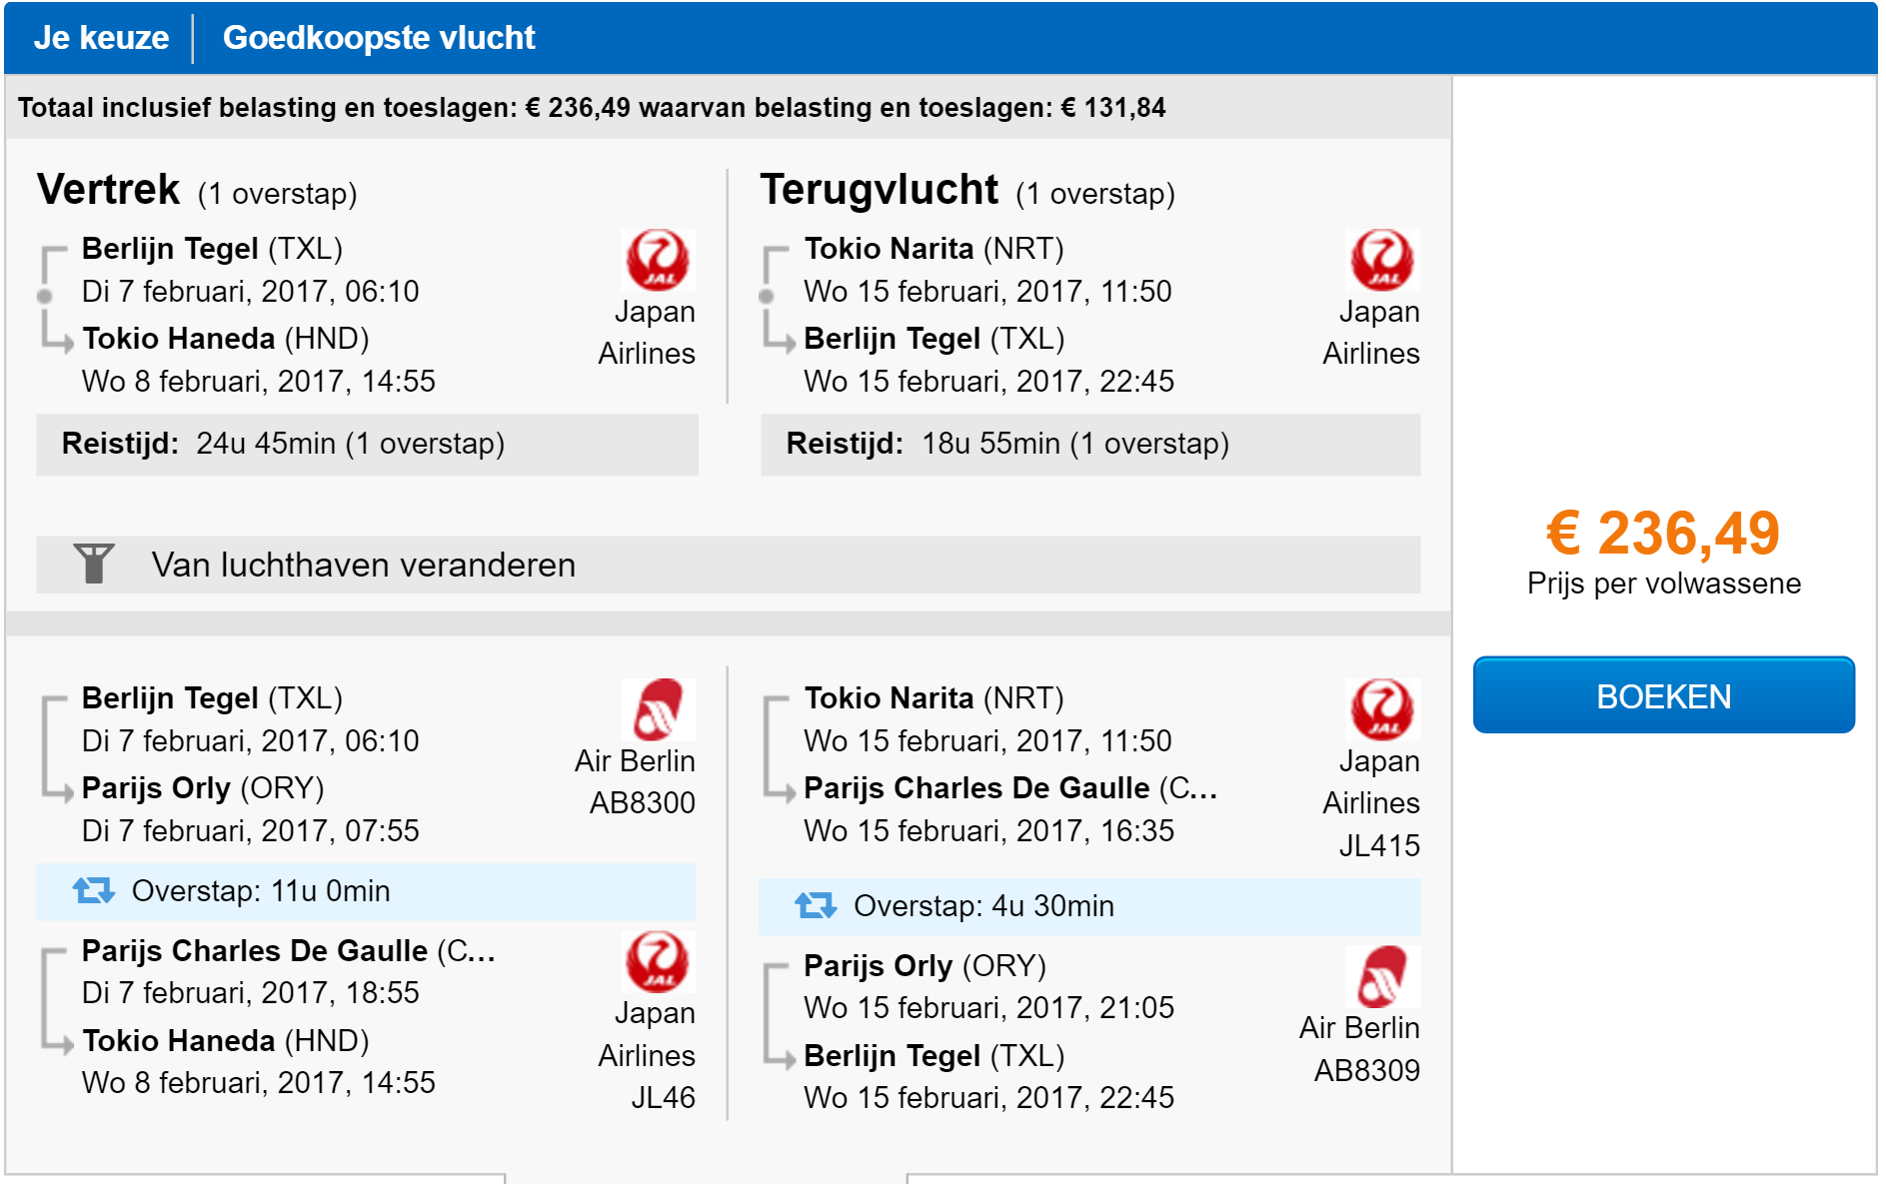The image size is (1886, 1184).
Task: Select the Je keuze tab
Action: click(x=101, y=38)
